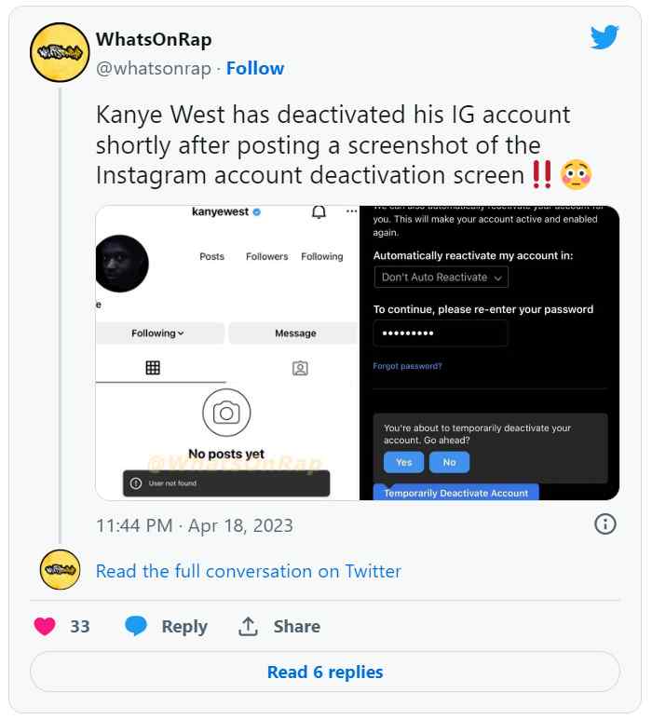This screenshot has width=652, height=720.
Task: Click the password re-entry field
Action: tap(441, 333)
